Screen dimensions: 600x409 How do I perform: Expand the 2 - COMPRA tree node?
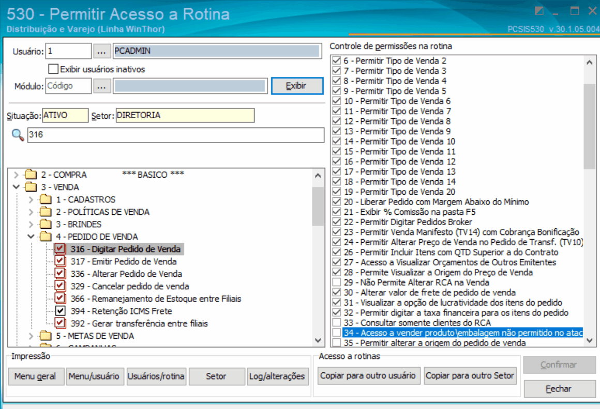(x=16, y=175)
